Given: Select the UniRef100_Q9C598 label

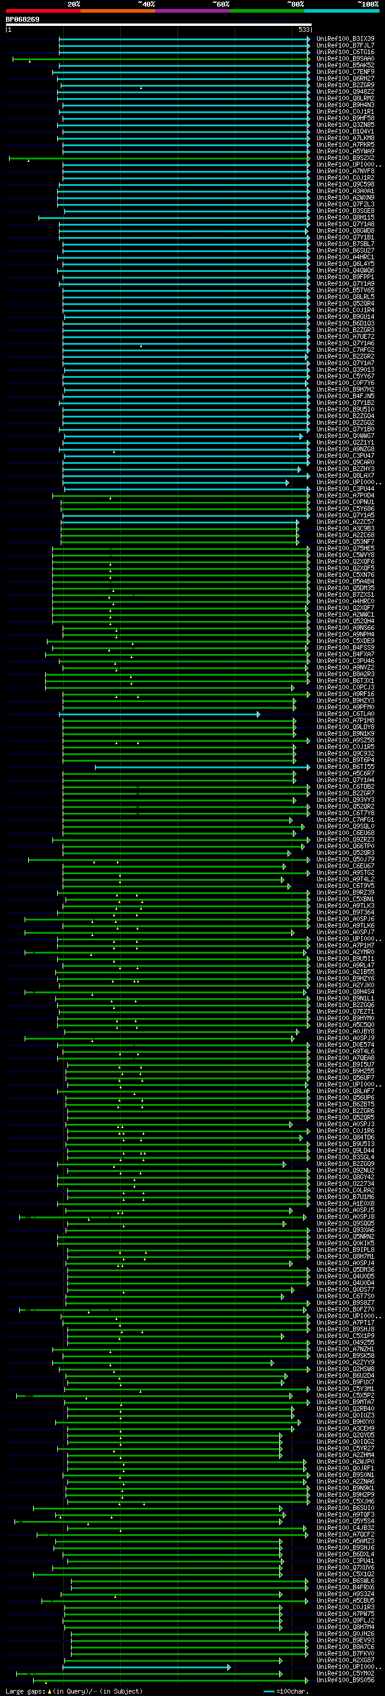Looking at the screenshot, I should tap(345, 184).
